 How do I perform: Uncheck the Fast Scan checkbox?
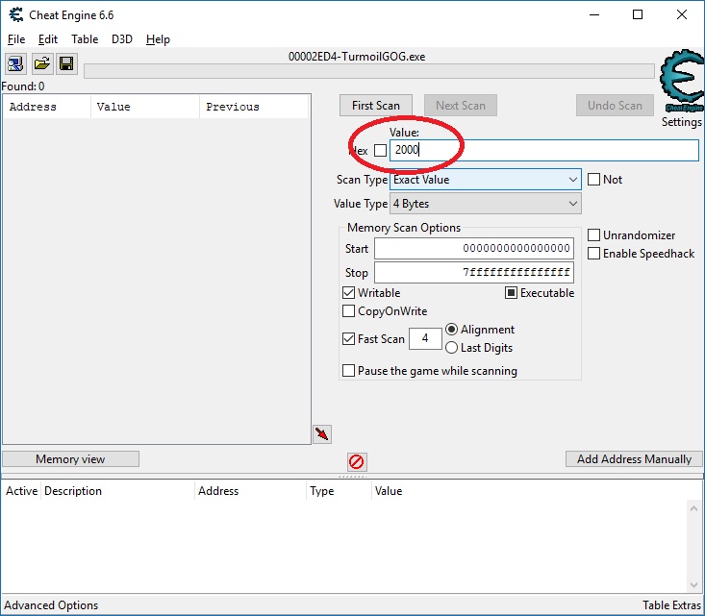point(348,339)
